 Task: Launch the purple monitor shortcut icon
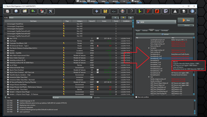[x=166, y=11]
